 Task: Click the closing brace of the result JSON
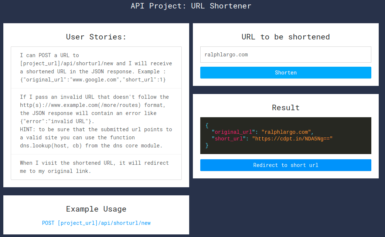207,146
